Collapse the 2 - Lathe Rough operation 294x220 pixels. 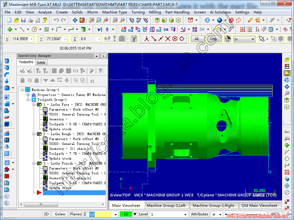34,134
